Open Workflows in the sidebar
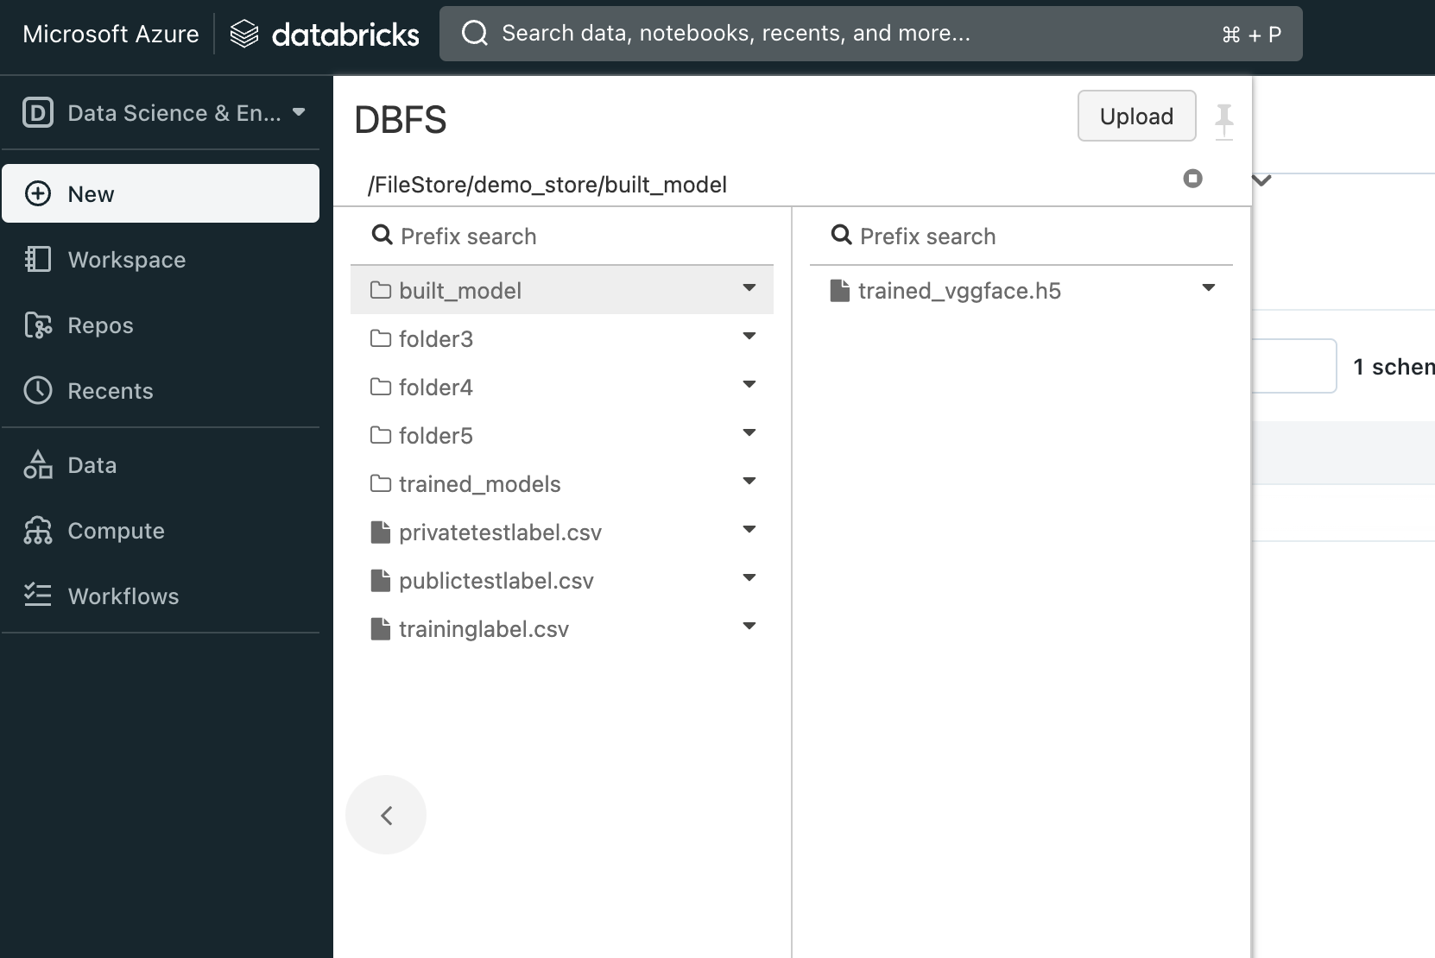 click(x=161, y=596)
